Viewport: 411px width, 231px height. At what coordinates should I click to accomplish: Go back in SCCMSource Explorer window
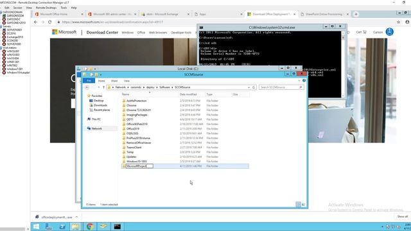click(x=87, y=87)
